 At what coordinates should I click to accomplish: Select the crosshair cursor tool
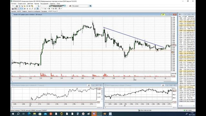[x=21, y=9]
